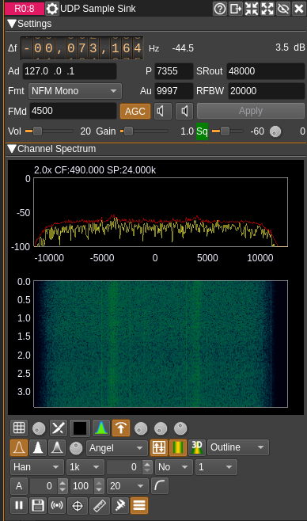
Task: Open the spectrum measurements ruler icon
Action: (100, 506)
